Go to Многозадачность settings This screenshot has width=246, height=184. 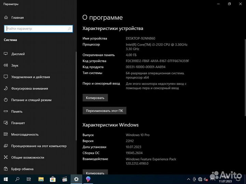pos(21,134)
